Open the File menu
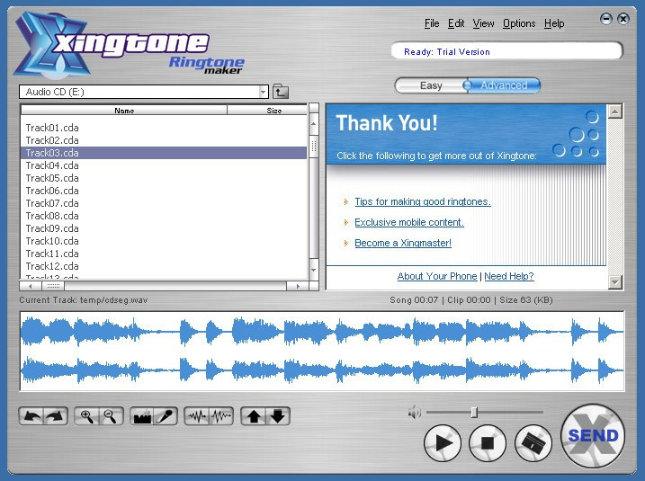This screenshot has width=645, height=481. click(432, 23)
